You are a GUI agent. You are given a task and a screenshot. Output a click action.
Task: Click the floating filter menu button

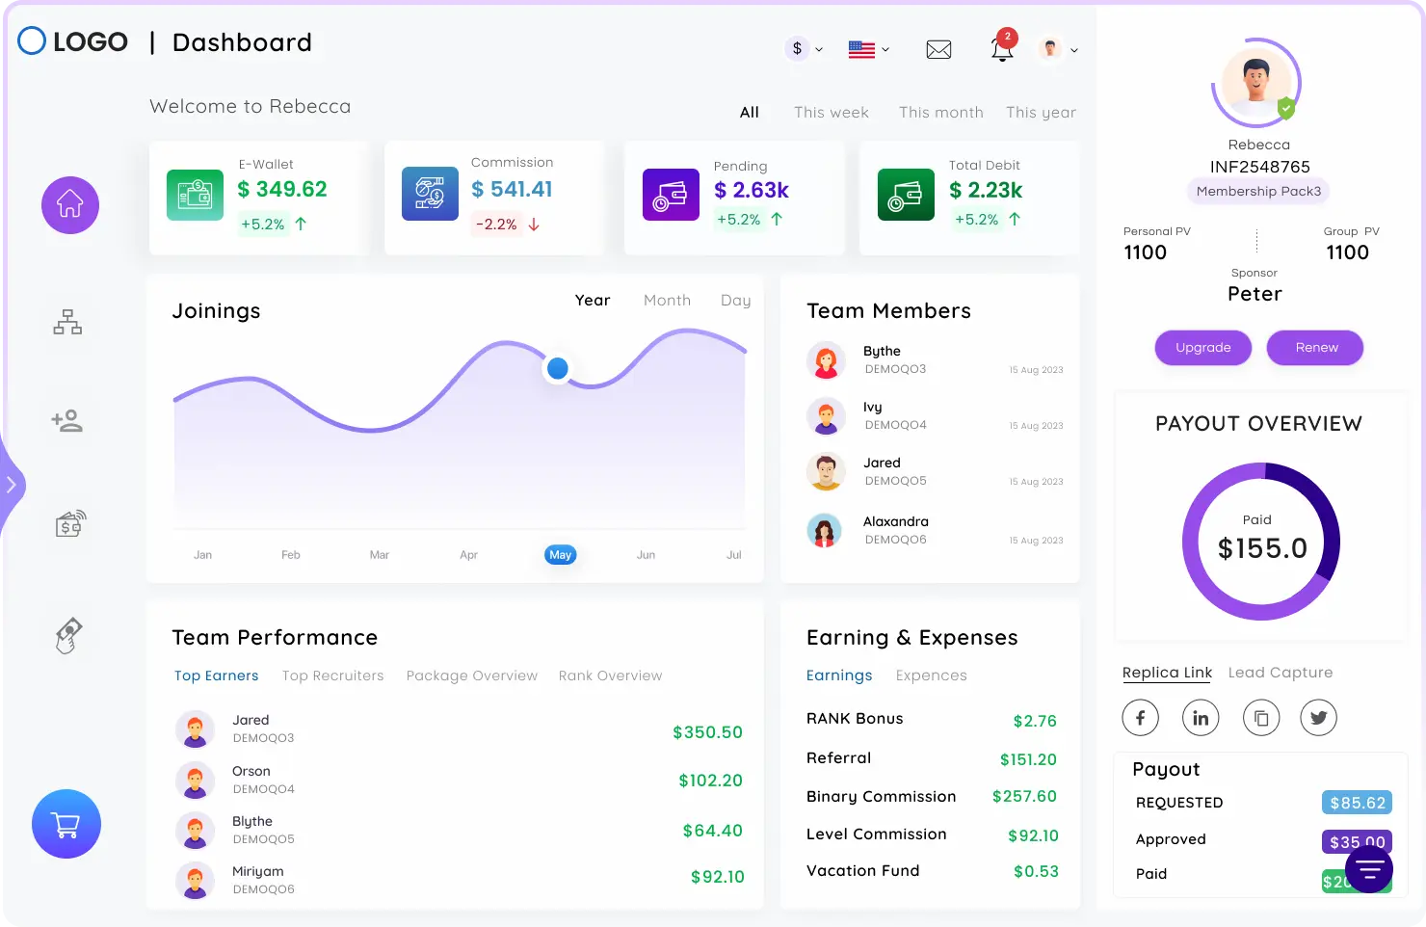click(x=1369, y=870)
